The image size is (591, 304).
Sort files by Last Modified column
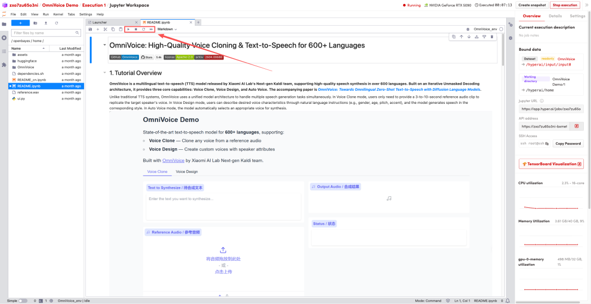click(67, 49)
